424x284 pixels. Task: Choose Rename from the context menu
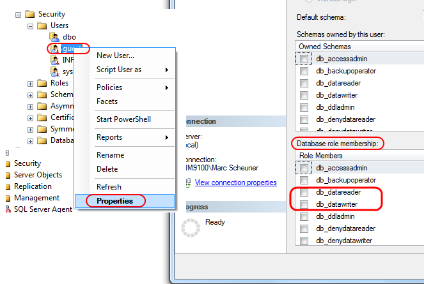125,155
